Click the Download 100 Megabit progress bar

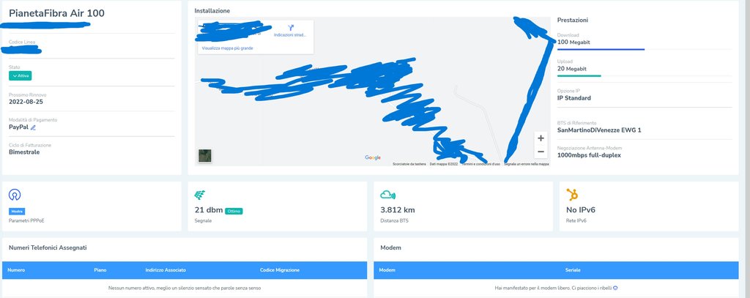(x=645, y=49)
